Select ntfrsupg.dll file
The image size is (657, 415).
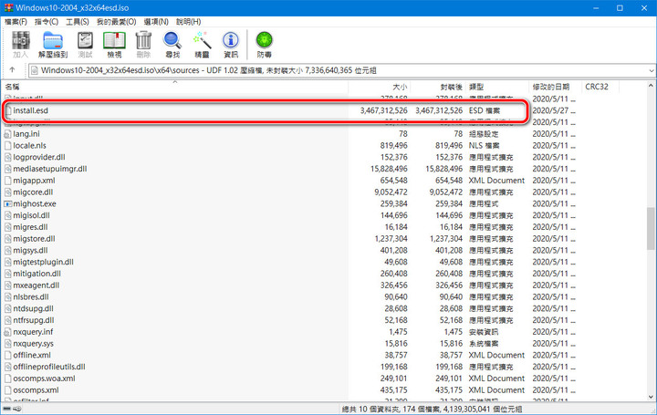click(34, 320)
